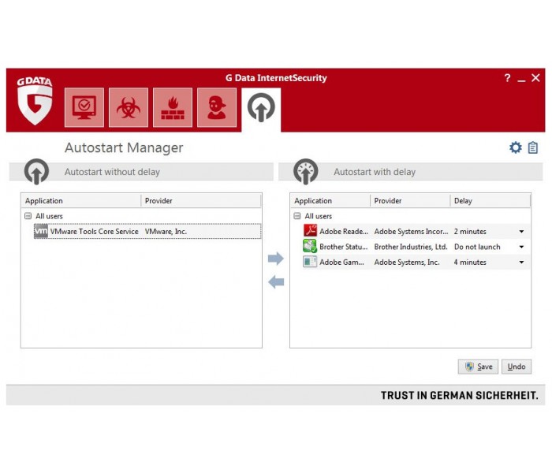This screenshot has height=473, width=552.
Task: Click the Adobe Systems, Inc. cell
Action: (407, 263)
